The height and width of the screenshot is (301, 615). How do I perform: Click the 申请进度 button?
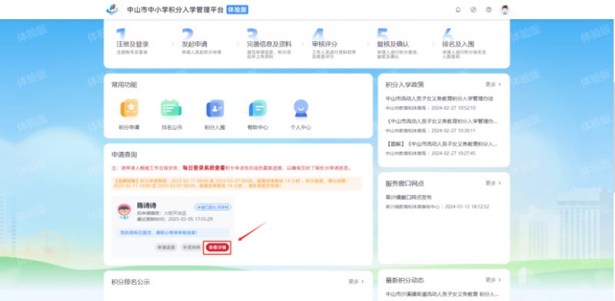(166, 247)
